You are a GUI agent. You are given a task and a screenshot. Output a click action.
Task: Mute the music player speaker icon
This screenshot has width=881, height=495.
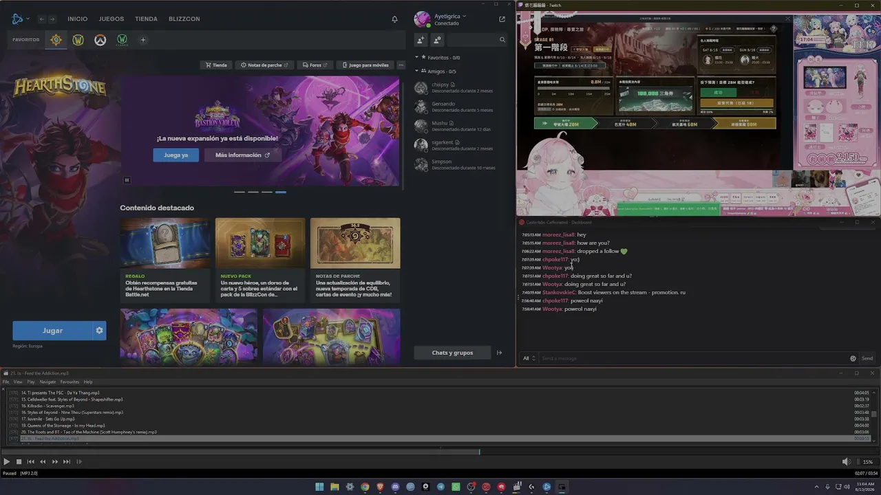(x=846, y=462)
